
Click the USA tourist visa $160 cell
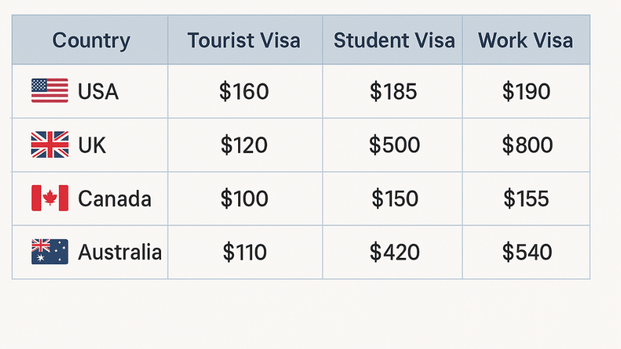point(244,92)
